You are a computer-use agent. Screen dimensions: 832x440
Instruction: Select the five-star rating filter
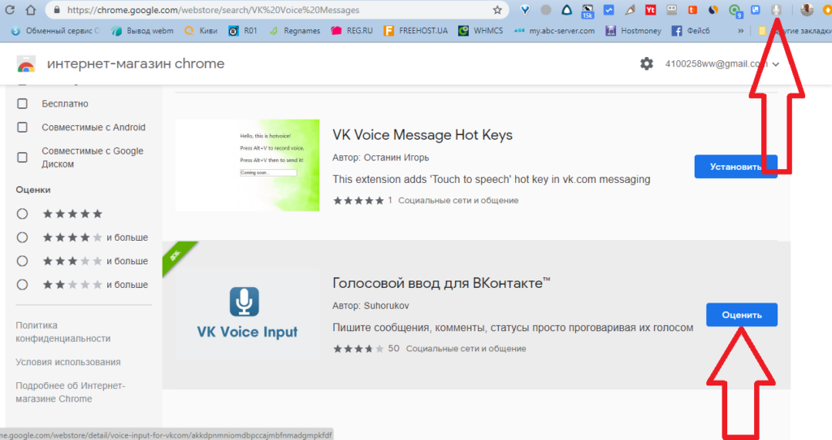(x=22, y=214)
